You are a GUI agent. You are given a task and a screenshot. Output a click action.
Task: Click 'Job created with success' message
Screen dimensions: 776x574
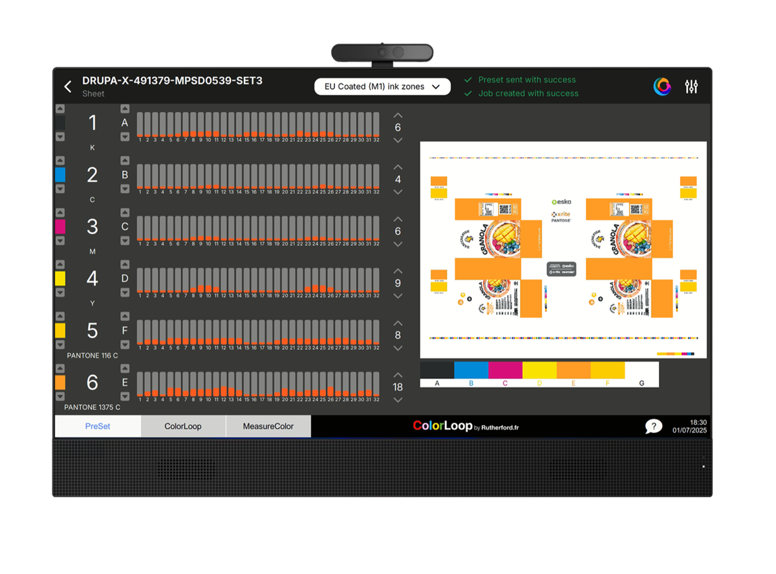(528, 93)
